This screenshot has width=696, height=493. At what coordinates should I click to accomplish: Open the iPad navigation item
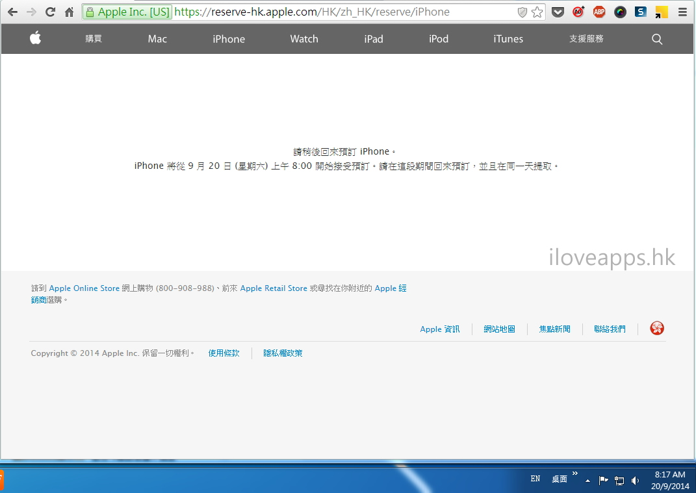(x=373, y=39)
